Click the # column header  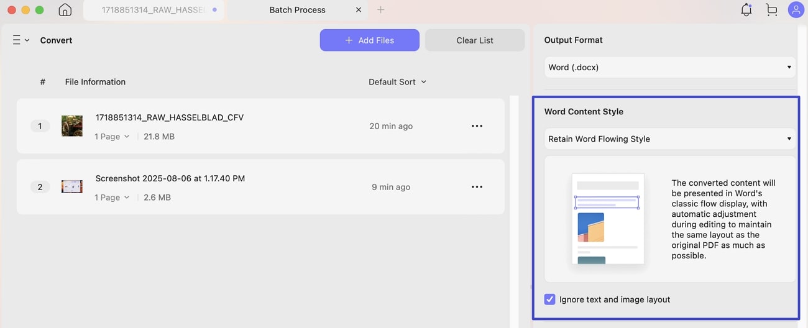pos(43,82)
